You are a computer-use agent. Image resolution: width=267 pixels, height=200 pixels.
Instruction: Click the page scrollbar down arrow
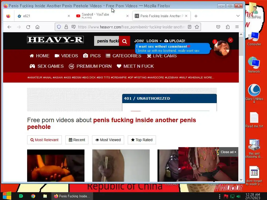tap(241, 180)
